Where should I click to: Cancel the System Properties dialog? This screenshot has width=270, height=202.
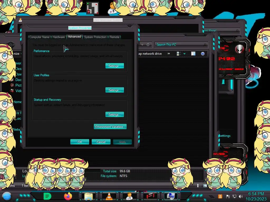(x=101, y=142)
